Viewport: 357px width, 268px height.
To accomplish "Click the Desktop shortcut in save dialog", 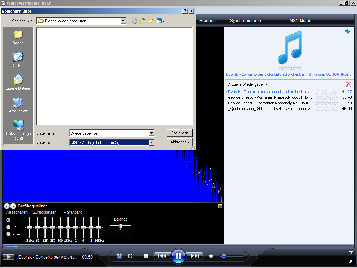I will point(18,60).
